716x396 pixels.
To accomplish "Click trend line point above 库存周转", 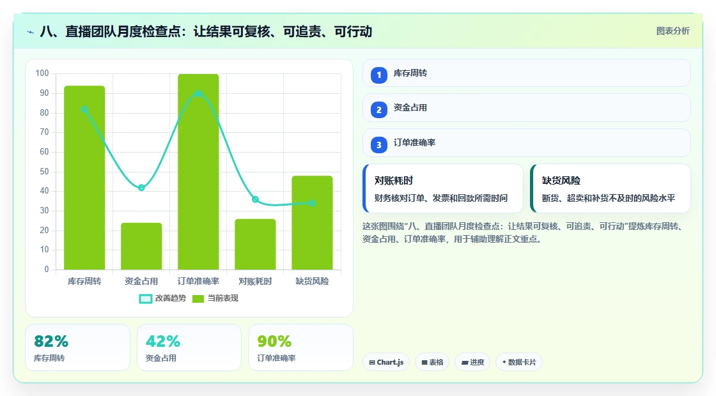I will point(84,109).
